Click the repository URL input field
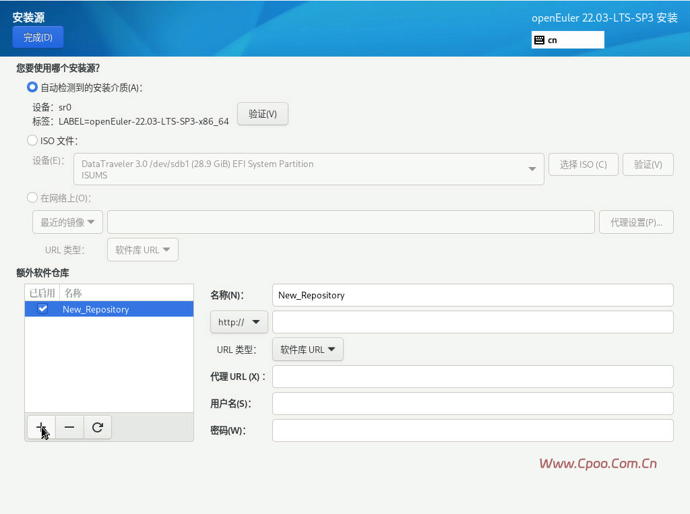The image size is (690, 514). point(472,322)
